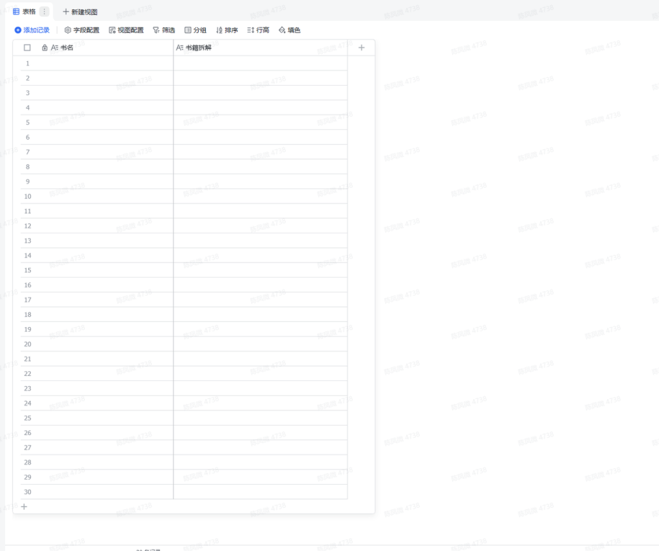Select row number 1
This screenshot has width=659, height=551.
28,64
